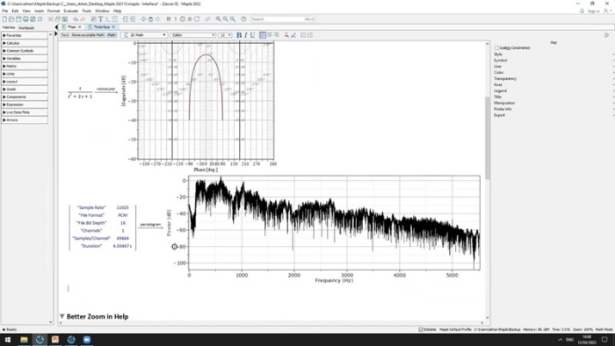615x346 pixels.
Task: Click the new document icon
Action: (x=4, y=18)
